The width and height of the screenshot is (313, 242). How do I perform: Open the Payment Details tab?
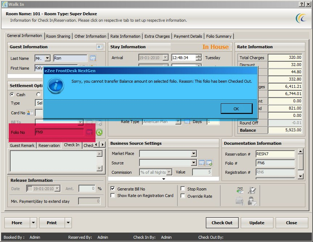[x=188, y=36]
